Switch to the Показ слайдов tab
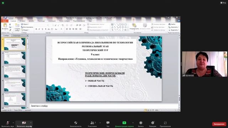The height and width of the screenshot is (128, 228). [x=64, y=21]
